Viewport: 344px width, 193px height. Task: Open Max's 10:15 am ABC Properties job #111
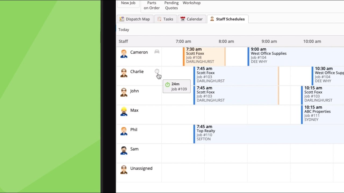click(322, 114)
